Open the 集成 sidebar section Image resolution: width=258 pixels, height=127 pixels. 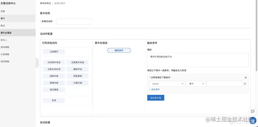click(18, 26)
